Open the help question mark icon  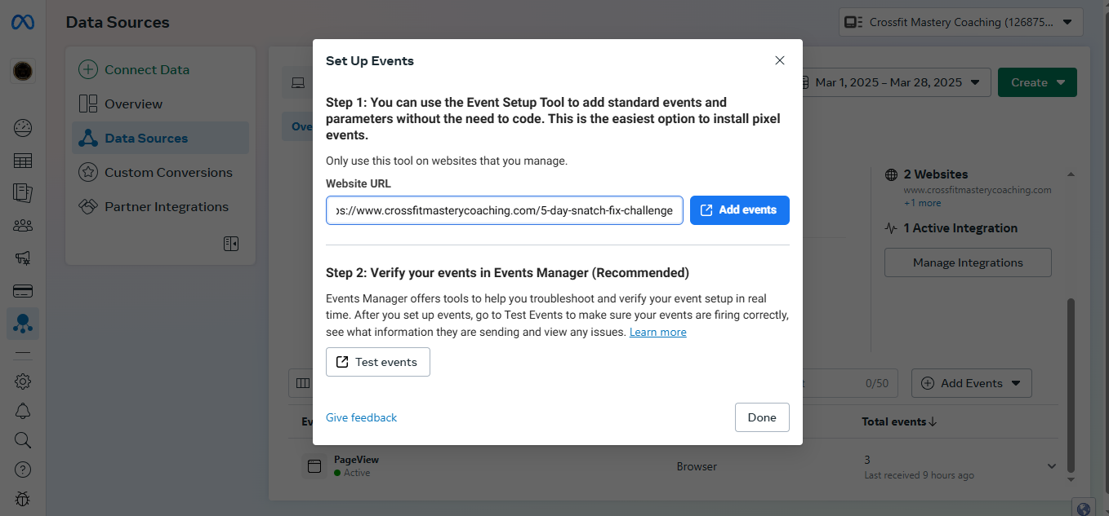23,470
